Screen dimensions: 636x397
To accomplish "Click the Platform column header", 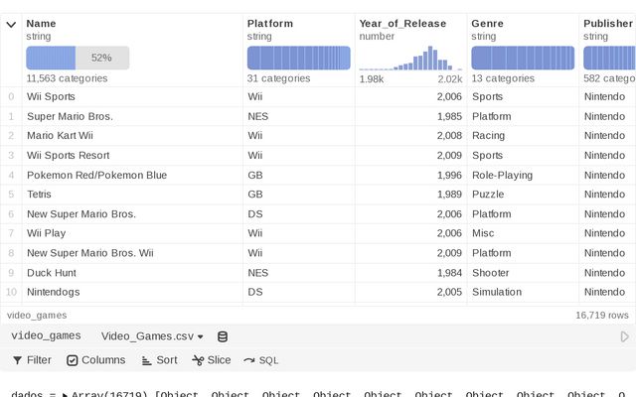I will (x=269, y=24).
